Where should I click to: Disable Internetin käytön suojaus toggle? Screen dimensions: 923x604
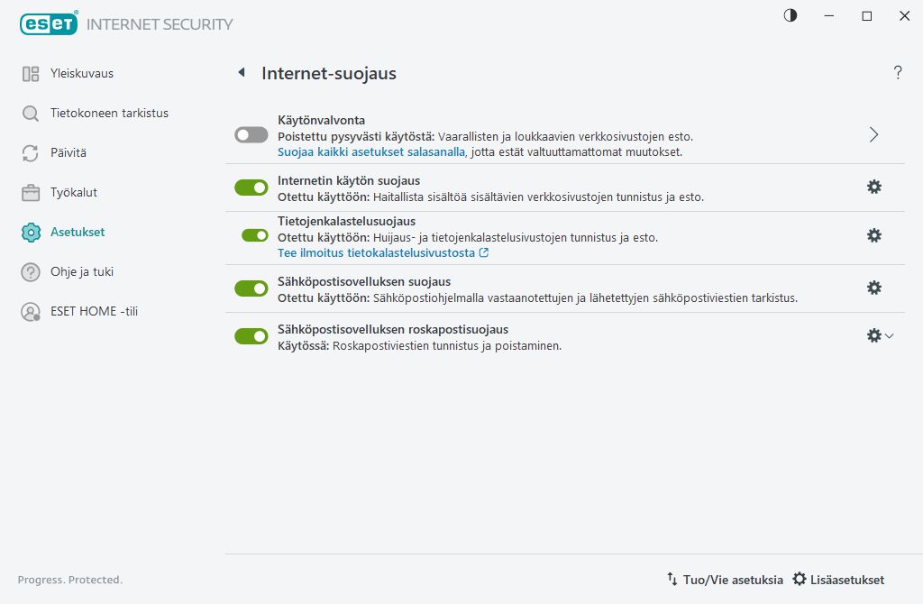pyautogui.click(x=251, y=188)
